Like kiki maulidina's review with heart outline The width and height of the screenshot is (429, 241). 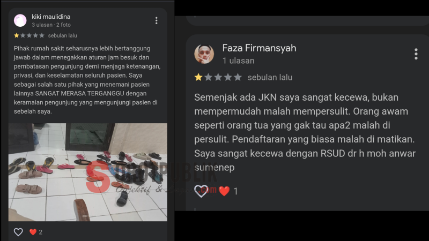(x=18, y=232)
